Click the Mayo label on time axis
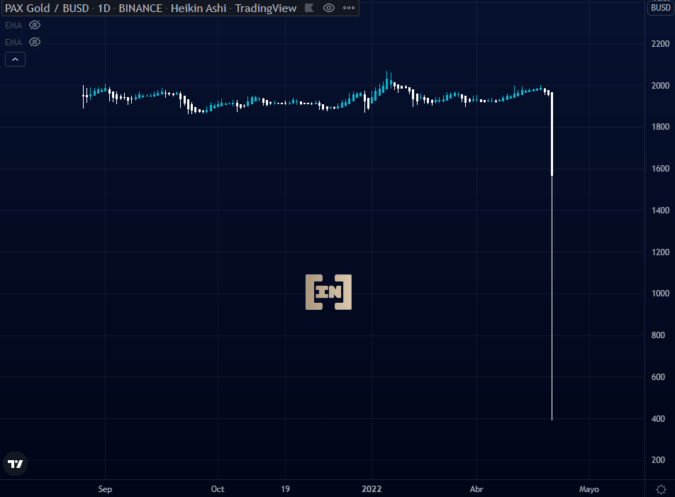675x497 pixels. 589,489
